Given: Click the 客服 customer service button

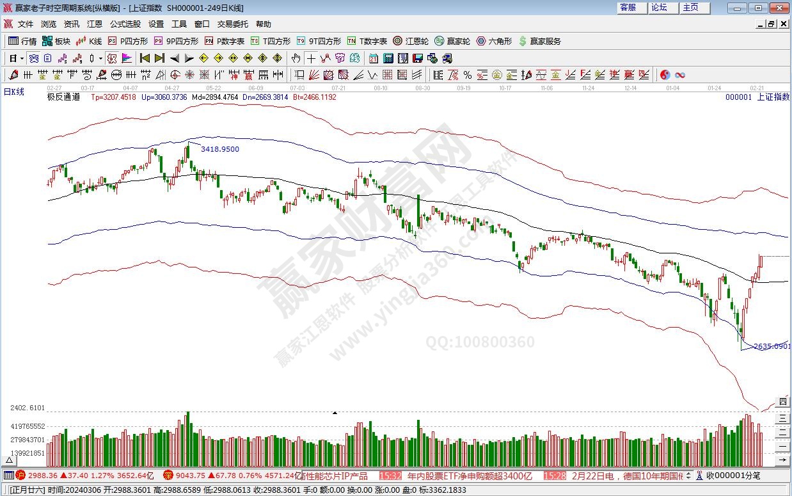Looking at the screenshot, I should click(628, 8).
